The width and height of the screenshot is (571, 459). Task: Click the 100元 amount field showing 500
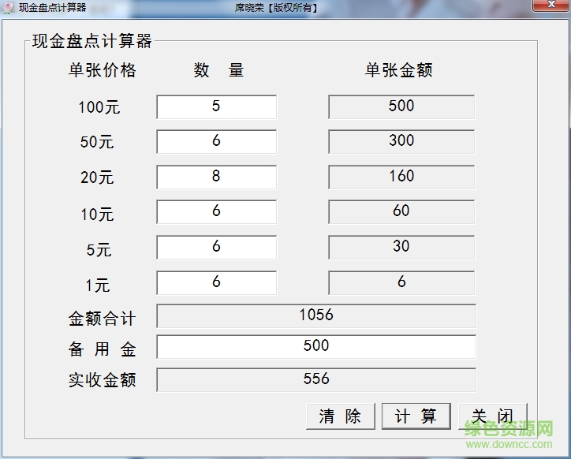click(x=401, y=106)
